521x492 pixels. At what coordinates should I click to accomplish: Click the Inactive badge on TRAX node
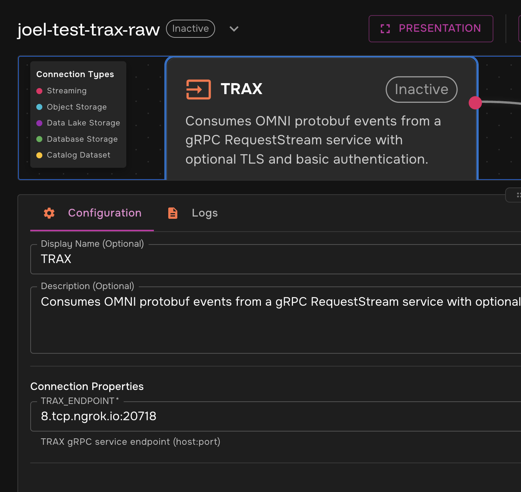(422, 90)
